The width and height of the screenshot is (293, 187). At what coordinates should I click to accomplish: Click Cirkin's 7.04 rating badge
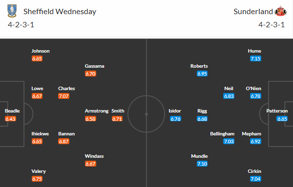(x=255, y=179)
